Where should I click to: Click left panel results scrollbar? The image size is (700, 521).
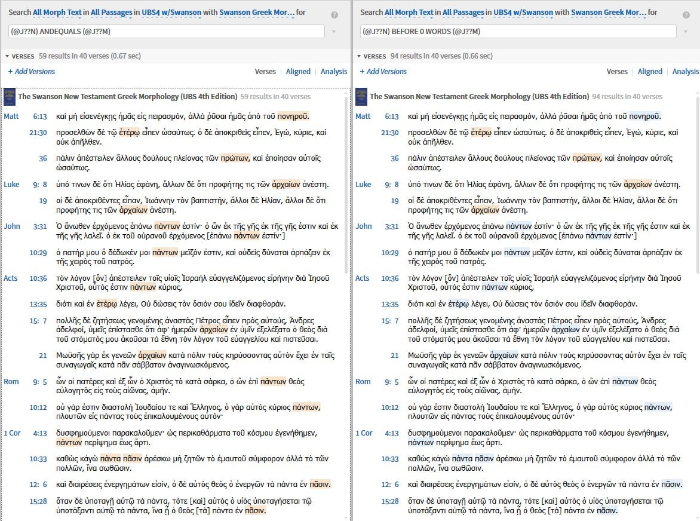346,184
